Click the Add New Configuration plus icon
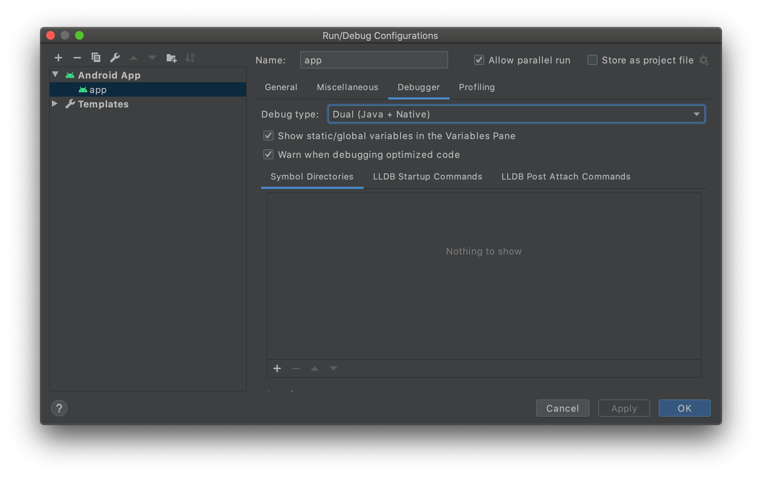The width and height of the screenshot is (762, 478). point(58,58)
